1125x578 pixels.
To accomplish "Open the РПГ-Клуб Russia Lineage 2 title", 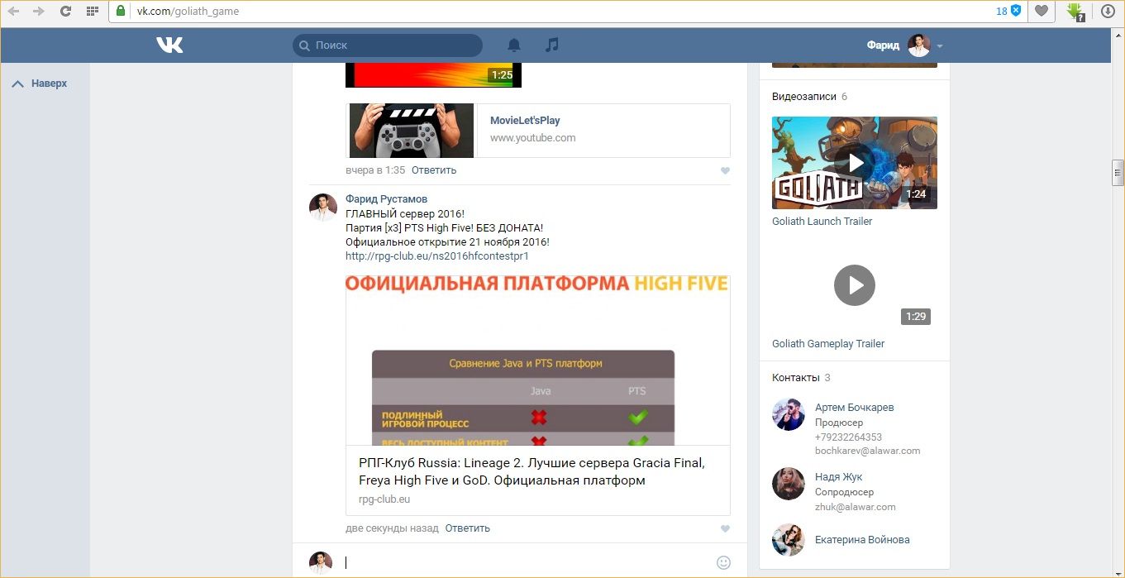I will point(532,471).
